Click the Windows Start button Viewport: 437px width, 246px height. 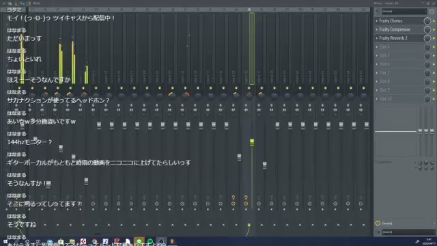[5, 241]
